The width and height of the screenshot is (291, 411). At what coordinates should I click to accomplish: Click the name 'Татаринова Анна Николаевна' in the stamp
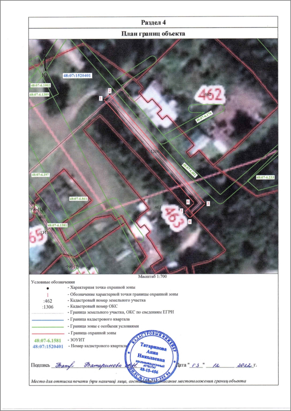point(153,352)
